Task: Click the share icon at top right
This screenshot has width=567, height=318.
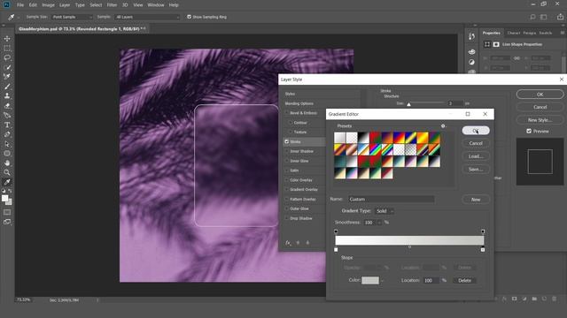Action: 560,17
